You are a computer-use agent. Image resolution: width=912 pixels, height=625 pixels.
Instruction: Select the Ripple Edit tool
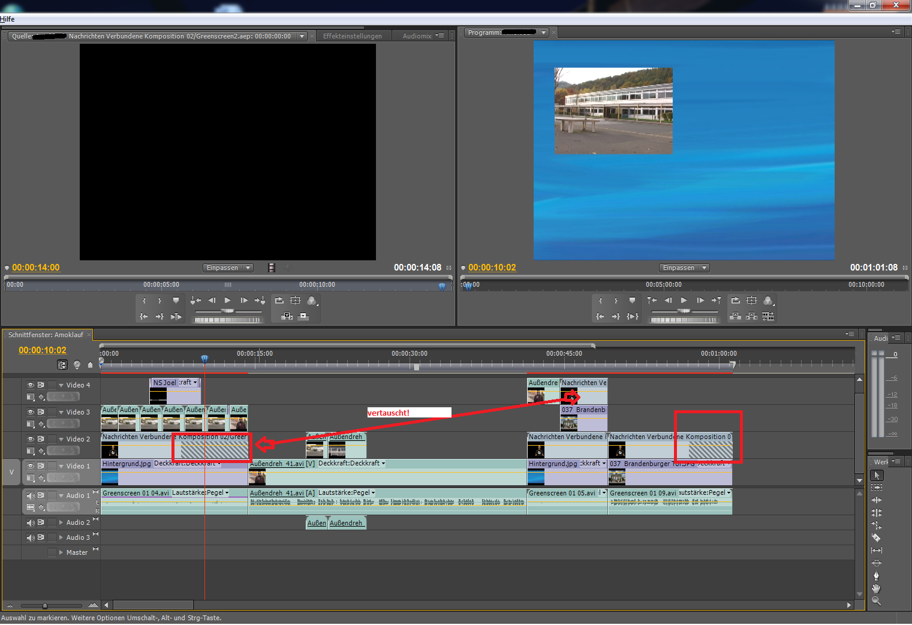point(876,500)
